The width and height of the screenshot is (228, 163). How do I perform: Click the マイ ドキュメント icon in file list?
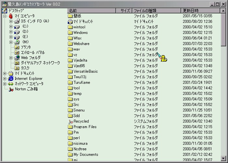[x=70, y=22]
